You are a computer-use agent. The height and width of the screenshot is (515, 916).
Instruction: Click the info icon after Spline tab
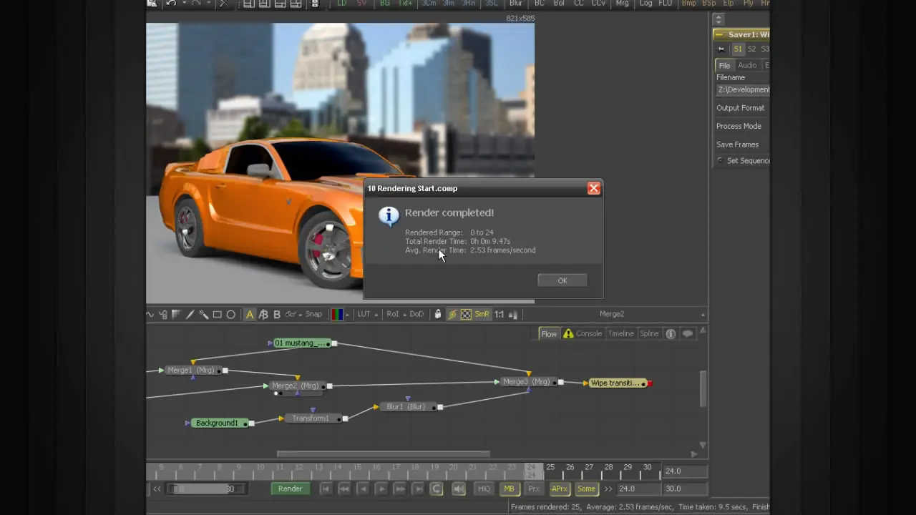671,334
